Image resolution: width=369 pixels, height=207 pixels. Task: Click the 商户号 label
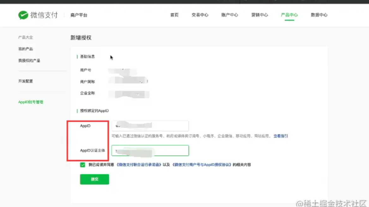click(x=85, y=70)
